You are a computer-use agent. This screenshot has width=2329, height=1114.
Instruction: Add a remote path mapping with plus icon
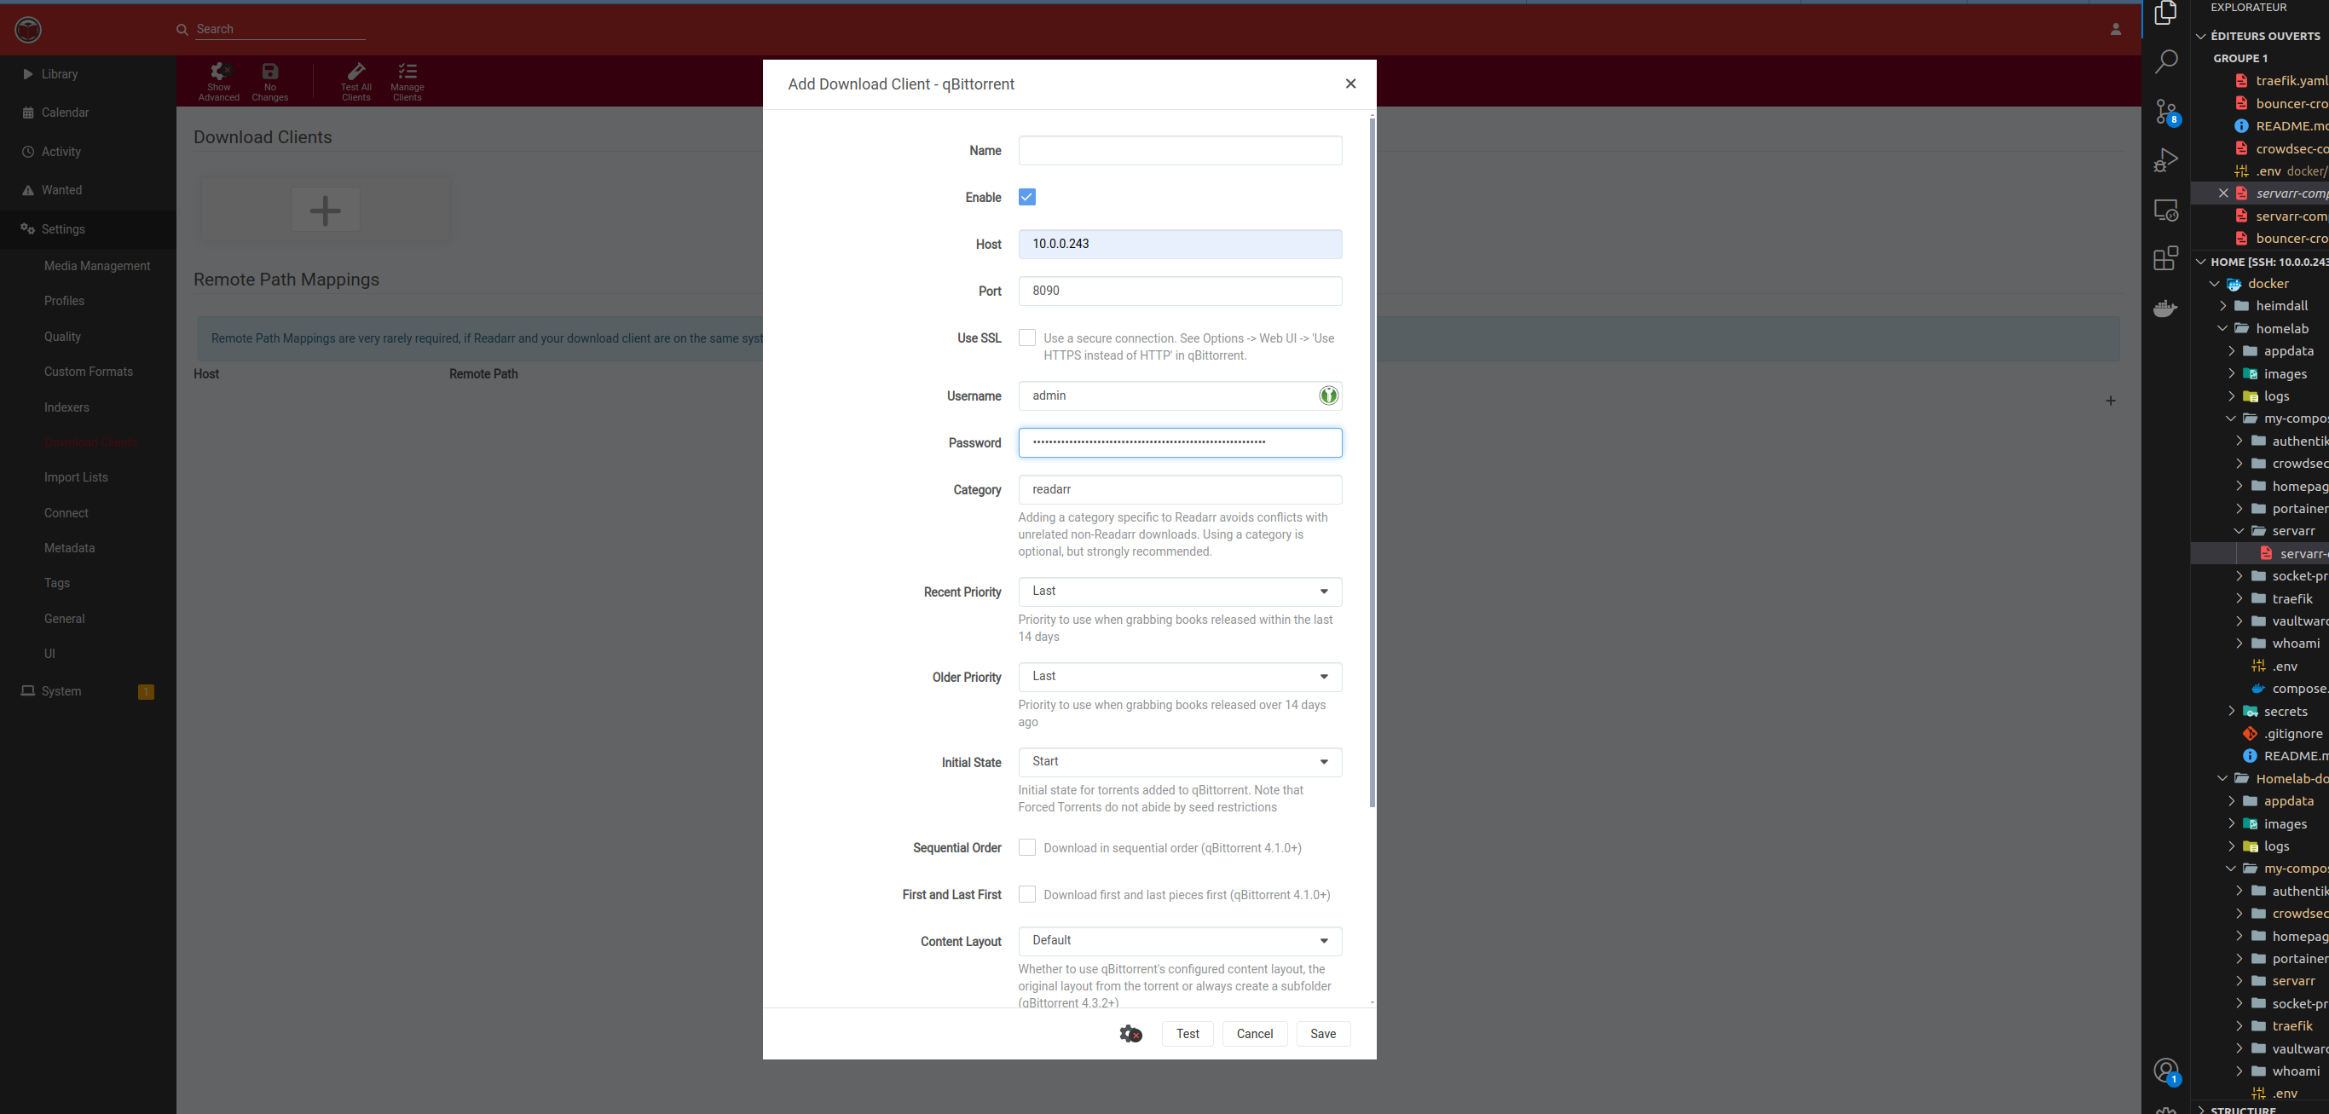point(2110,401)
